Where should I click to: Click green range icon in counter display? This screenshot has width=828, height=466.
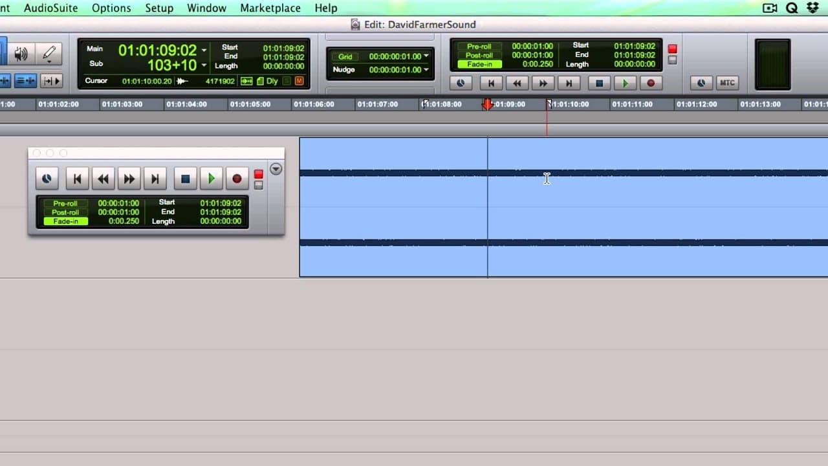point(246,81)
